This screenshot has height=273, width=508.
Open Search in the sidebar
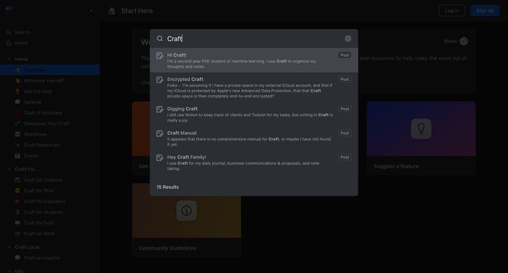(18, 32)
